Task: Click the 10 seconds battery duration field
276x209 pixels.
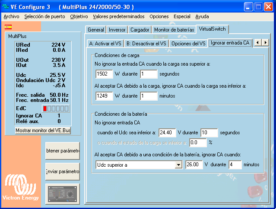Action: [209, 133]
